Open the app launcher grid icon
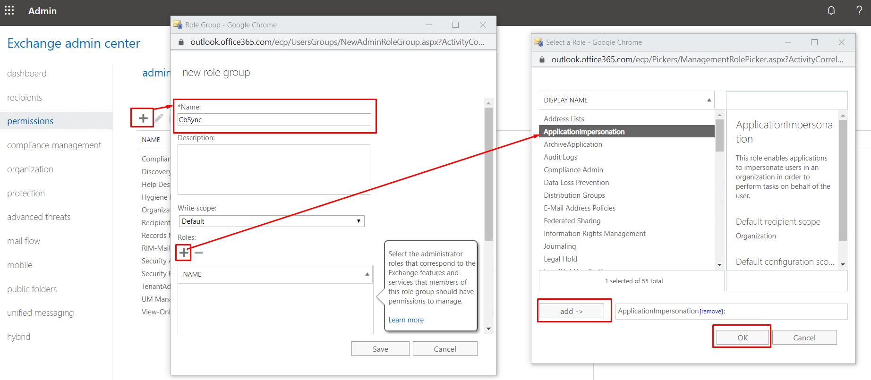The width and height of the screenshot is (871, 380). pyautogui.click(x=9, y=10)
